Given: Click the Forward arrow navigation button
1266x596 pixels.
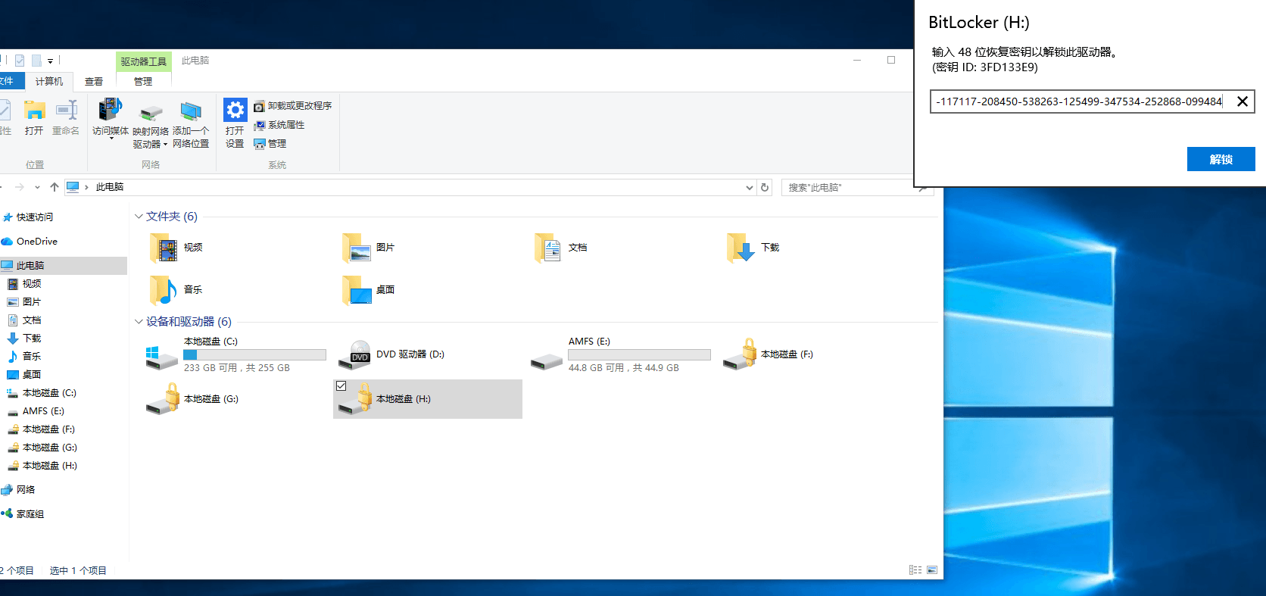Looking at the screenshot, I should [x=20, y=187].
